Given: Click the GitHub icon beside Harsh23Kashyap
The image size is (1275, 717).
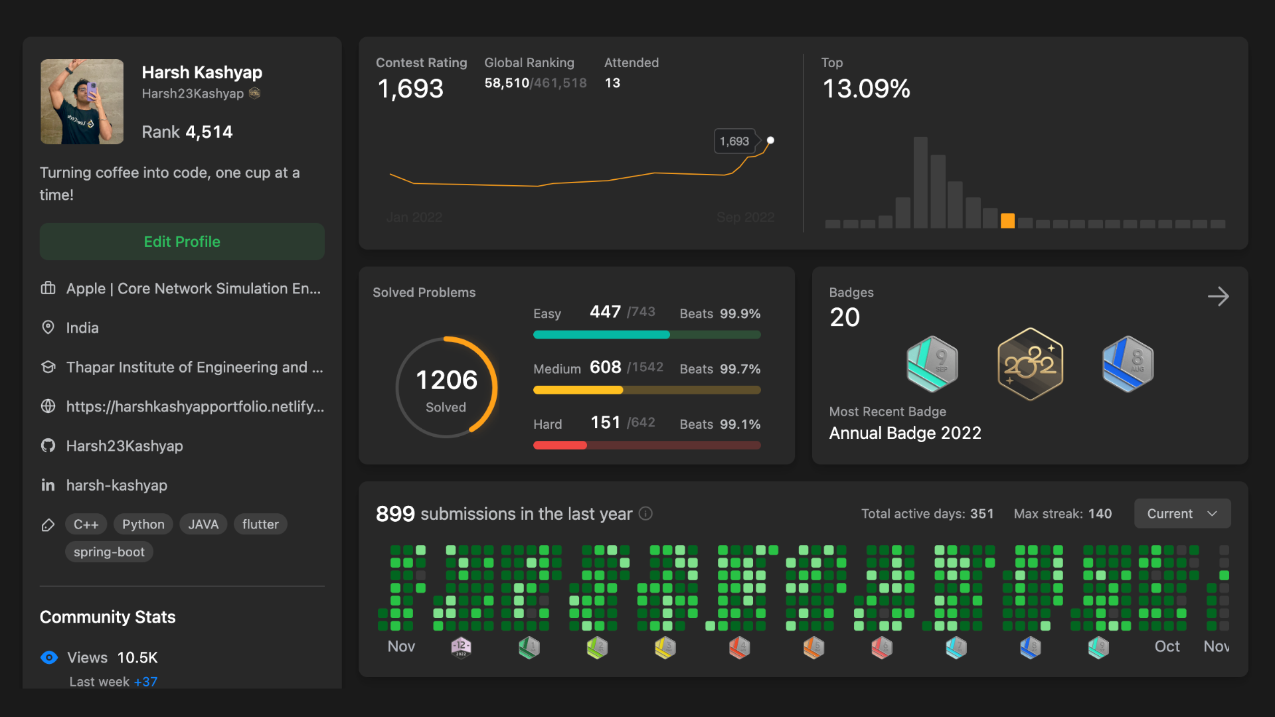Looking at the screenshot, I should (48, 445).
